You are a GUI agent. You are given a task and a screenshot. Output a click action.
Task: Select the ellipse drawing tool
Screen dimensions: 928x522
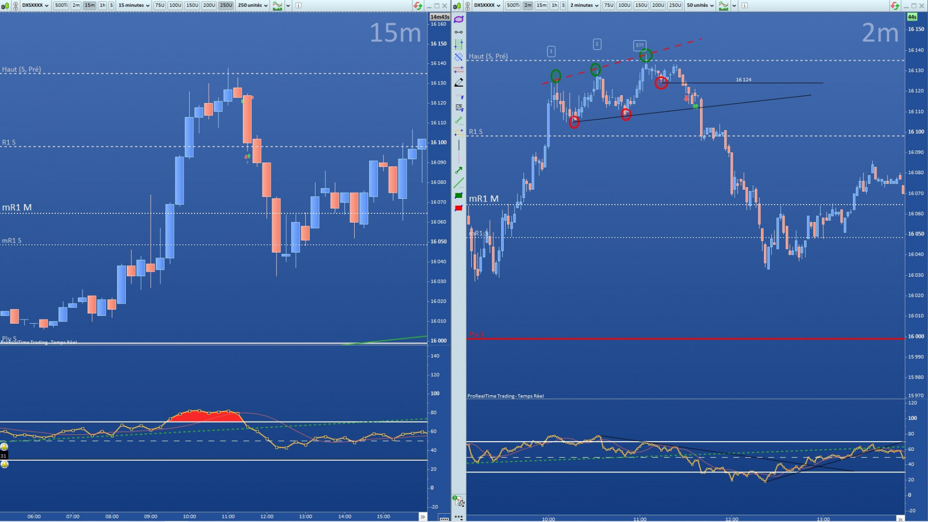[458, 19]
